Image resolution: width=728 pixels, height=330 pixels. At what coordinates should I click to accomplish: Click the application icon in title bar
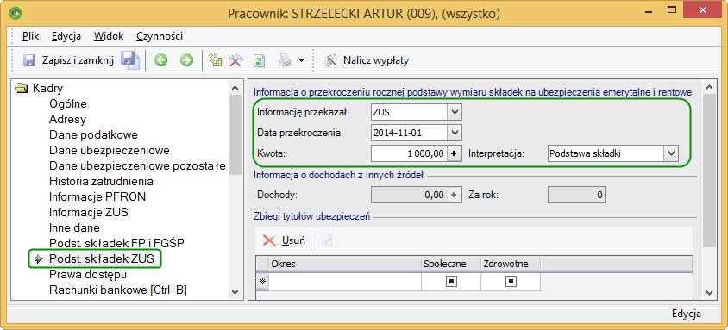pos(16,13)
